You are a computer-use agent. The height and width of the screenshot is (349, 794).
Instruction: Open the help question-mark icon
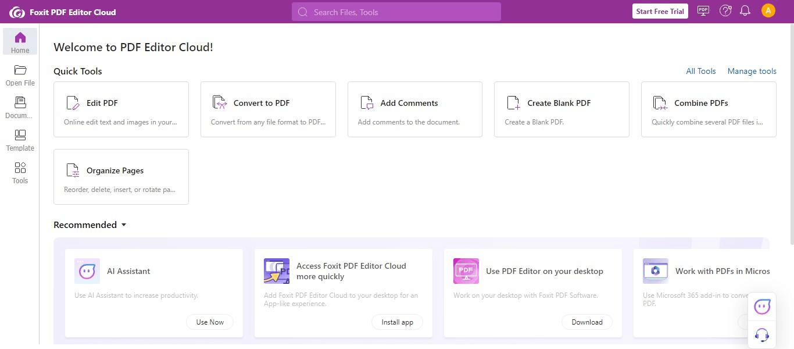725,10
